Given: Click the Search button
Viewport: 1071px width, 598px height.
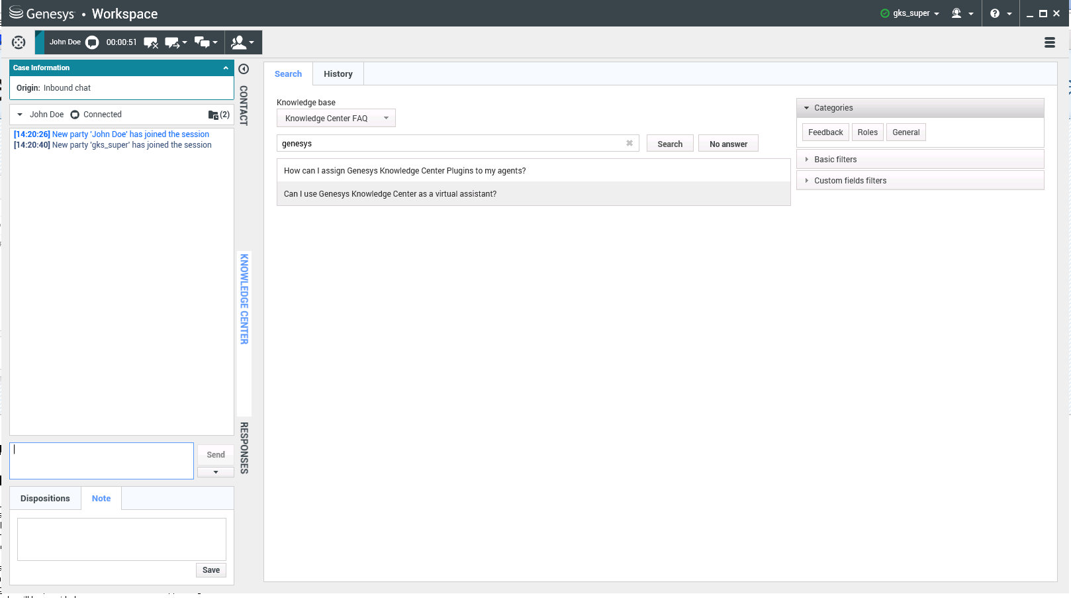Looking at the screenshot, I should [670, 144].
